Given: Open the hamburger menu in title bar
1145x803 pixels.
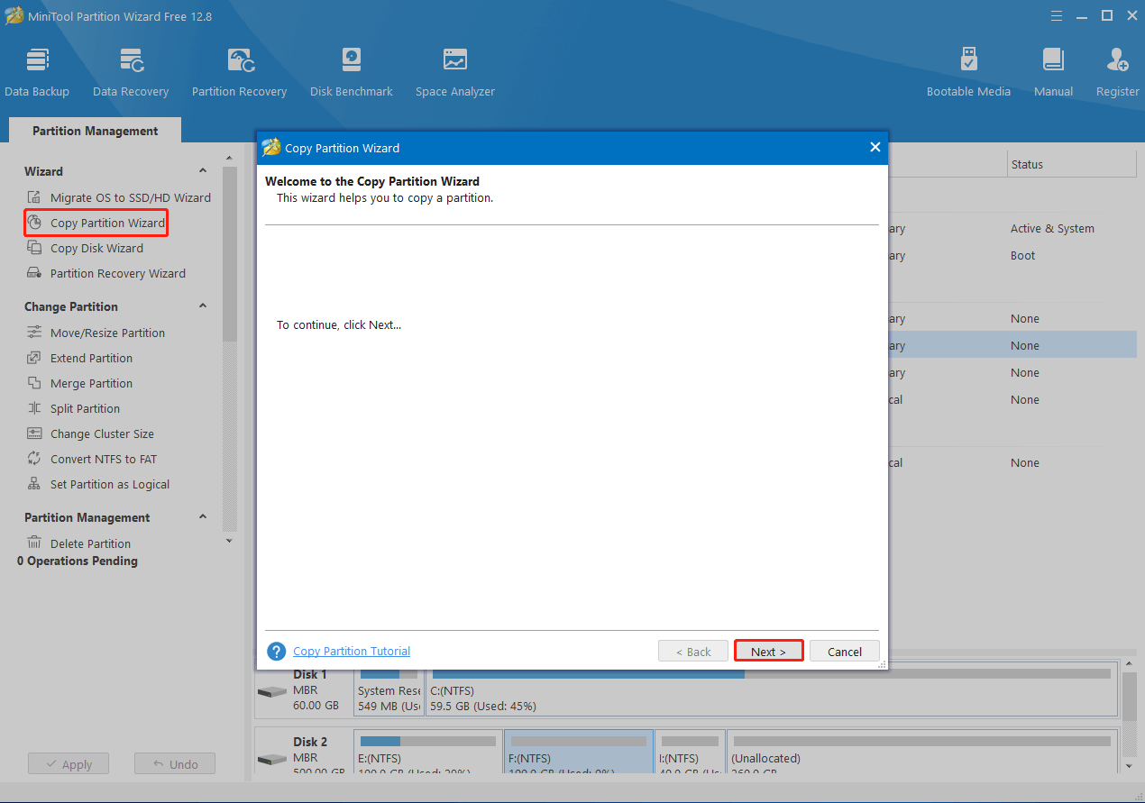Looking at the screenshot, I should tap(1057, 15).
